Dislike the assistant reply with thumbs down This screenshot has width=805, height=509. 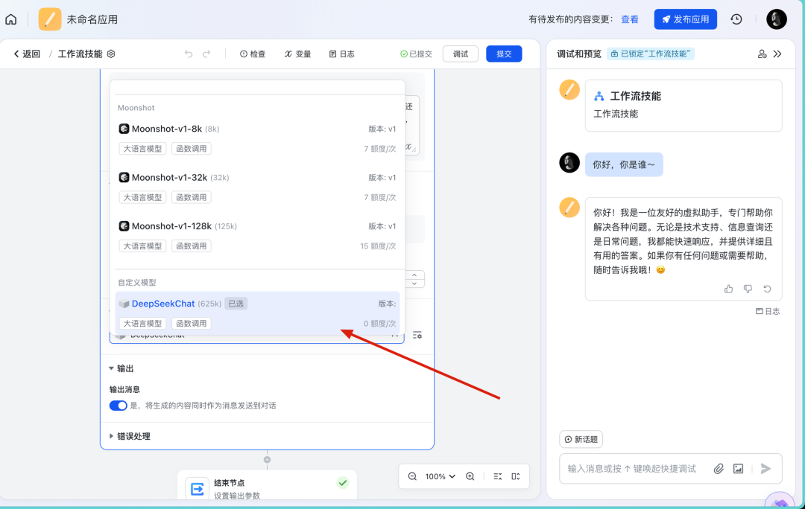coord(748,289)
